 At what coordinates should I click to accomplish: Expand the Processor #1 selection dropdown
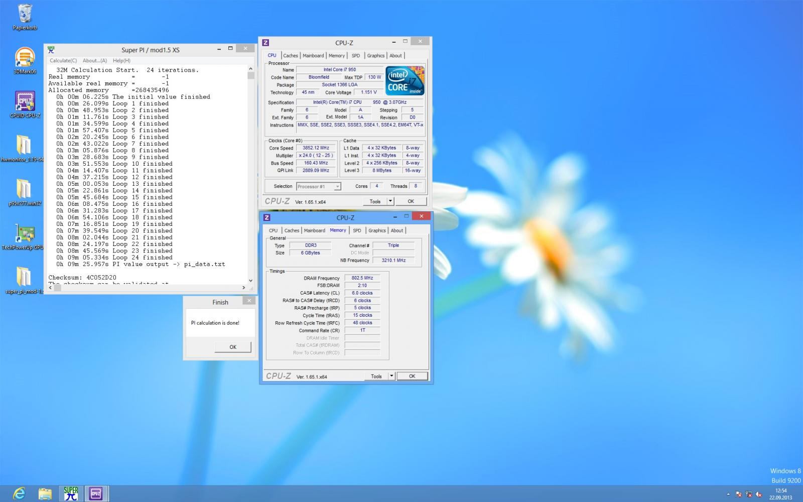(337, 187)
